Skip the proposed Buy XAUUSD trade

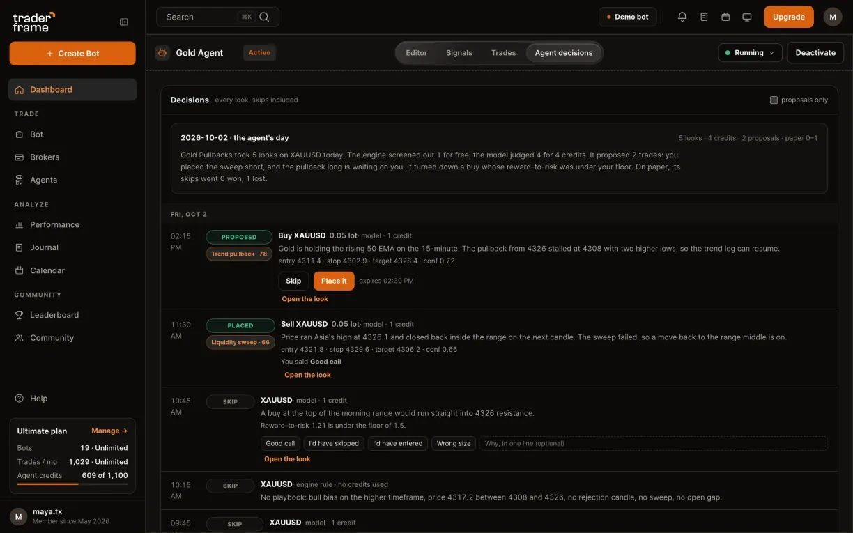(x=293, y=281)
